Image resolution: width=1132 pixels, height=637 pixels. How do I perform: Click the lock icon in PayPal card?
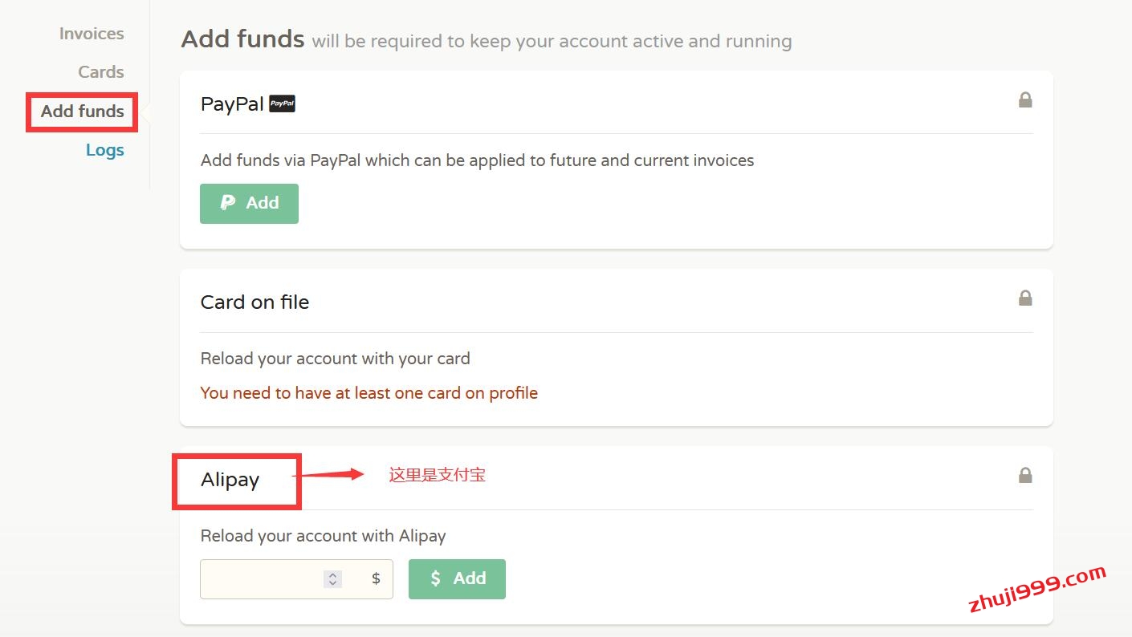tap(1025, 100)
